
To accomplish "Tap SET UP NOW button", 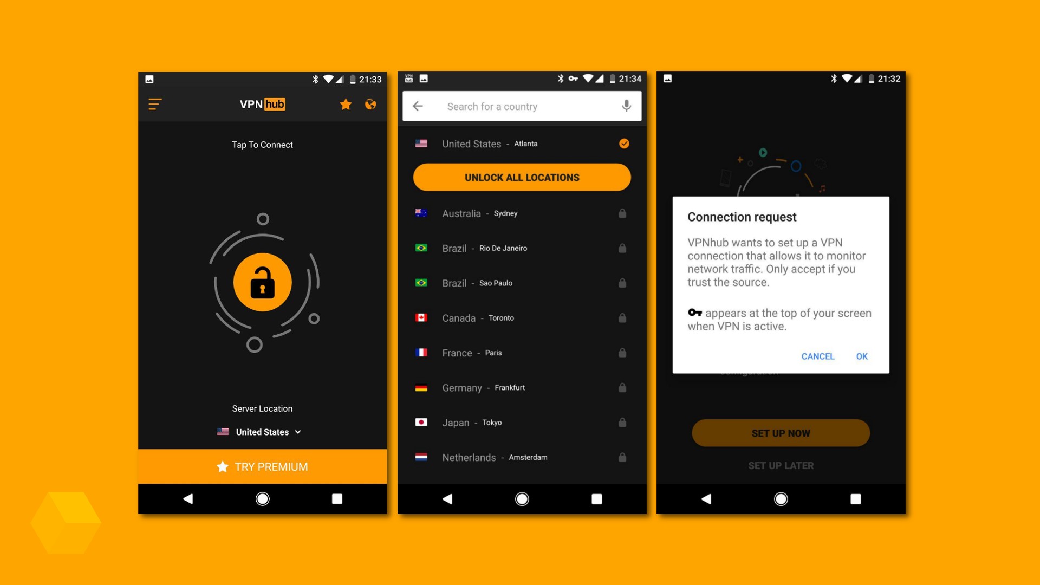I will (x=781, y=432).
